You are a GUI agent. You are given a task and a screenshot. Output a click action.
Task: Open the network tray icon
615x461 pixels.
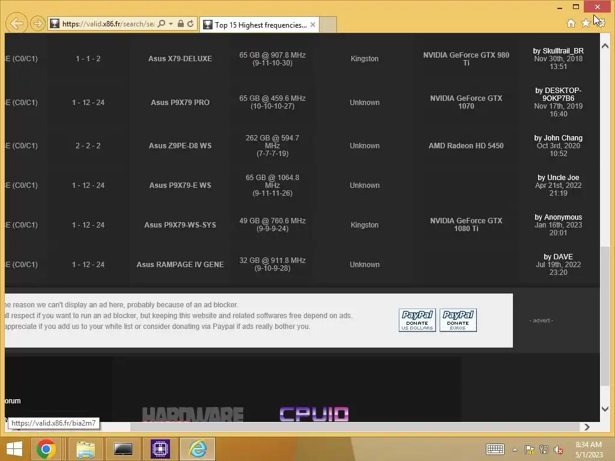click(544, 450)
